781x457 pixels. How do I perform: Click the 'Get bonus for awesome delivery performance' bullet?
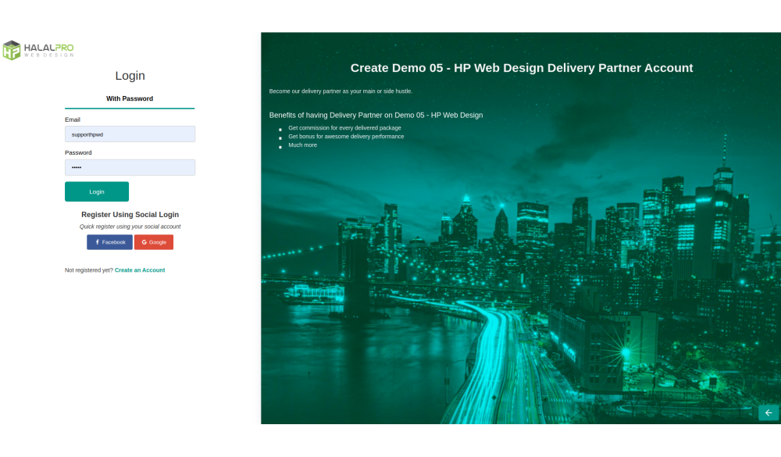tap(346, 136)
